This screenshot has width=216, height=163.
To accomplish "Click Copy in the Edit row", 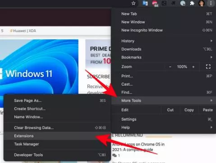I will (x=189, y=110).
